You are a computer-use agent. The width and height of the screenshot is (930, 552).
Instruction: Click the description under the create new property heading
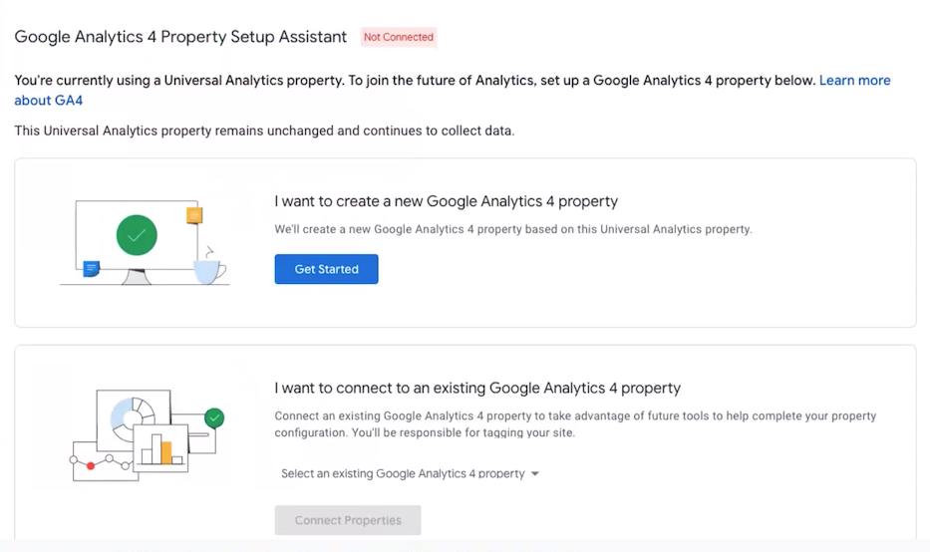pyautogui.click(x=512, y=229)
